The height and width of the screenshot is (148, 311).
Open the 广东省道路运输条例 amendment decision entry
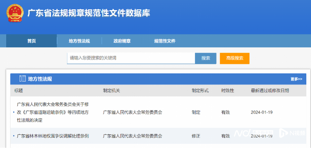click(52, 112)
